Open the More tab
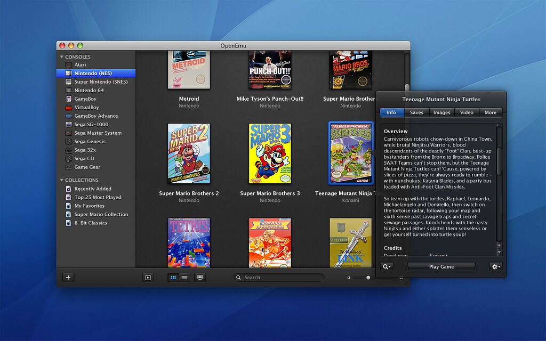This screenshot has height=341, width=546. (491, 112)
